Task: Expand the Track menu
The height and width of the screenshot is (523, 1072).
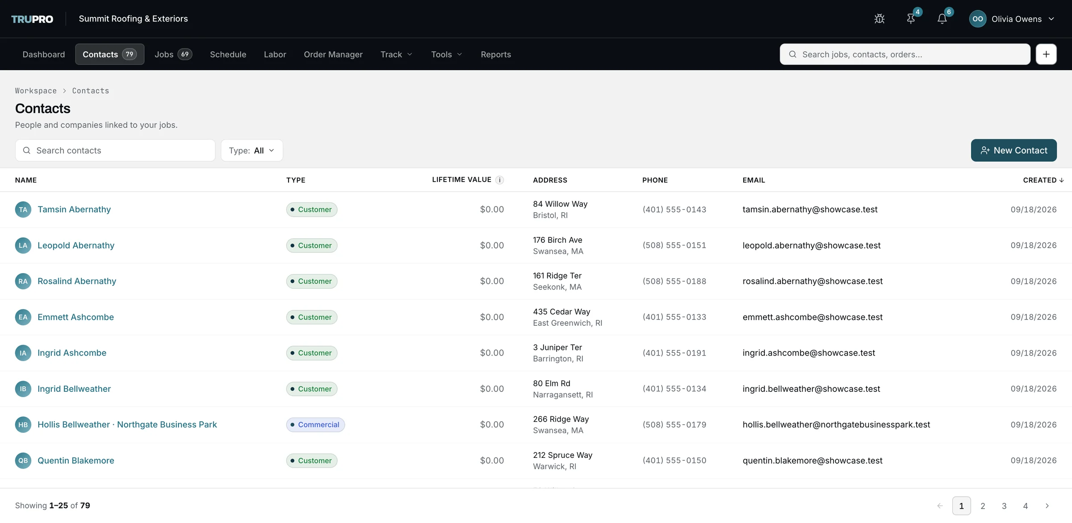Action: (x=396, y=54)
